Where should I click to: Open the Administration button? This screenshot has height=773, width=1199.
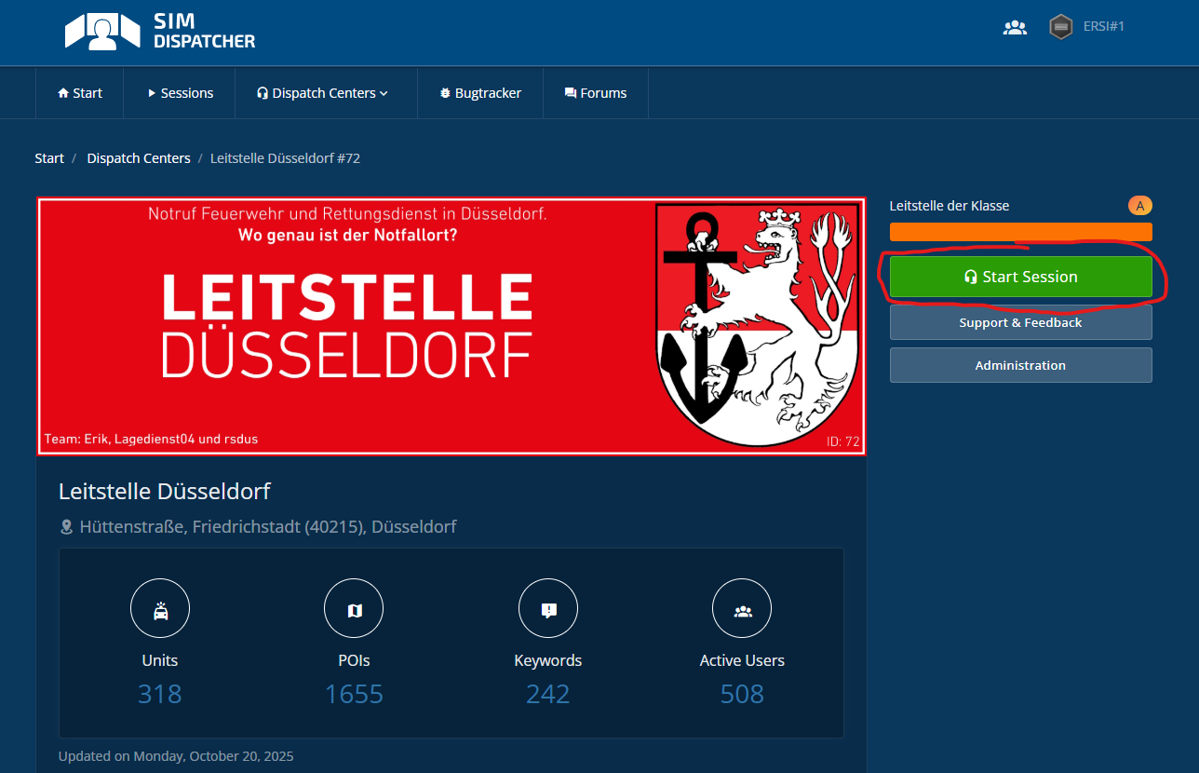tap(1020, 365)
